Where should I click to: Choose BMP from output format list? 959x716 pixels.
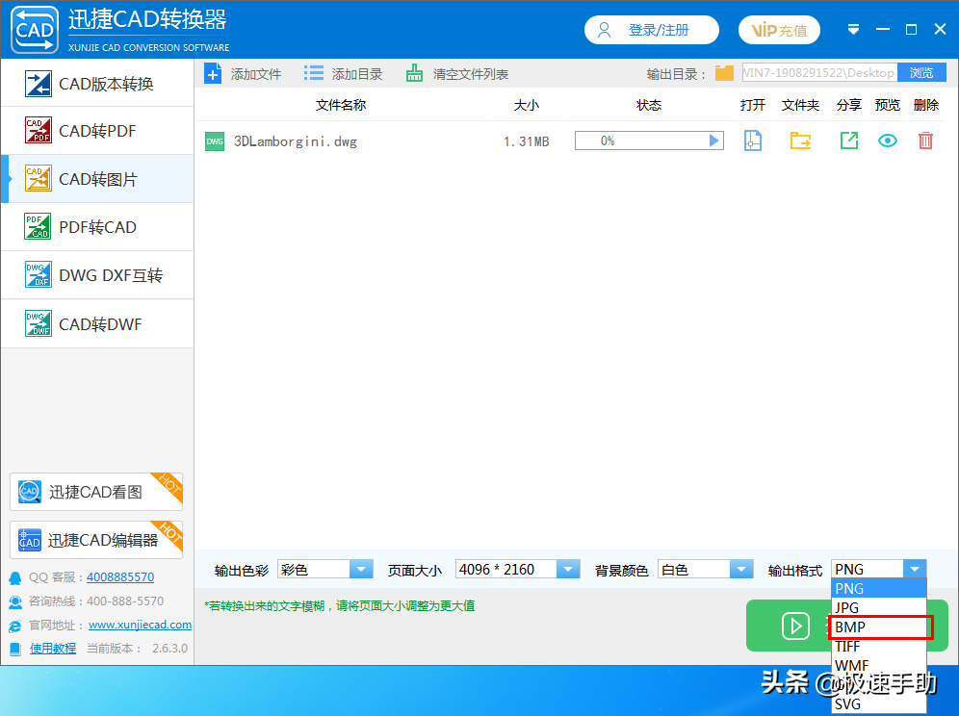click(x=879, y=626)
